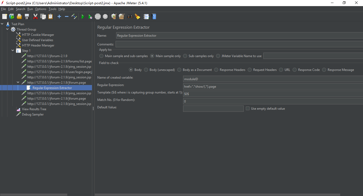The image size is (363, 196).
Task: Select the Step 1 controller
Action: (26, 51)
